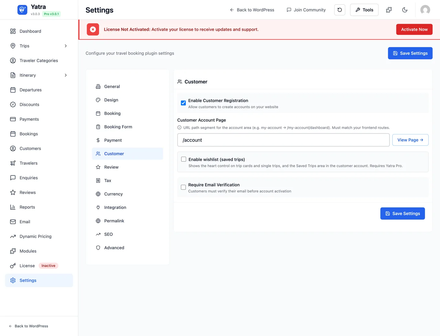
Task: Click the License key icon
Action: click(x=13, y=266)
